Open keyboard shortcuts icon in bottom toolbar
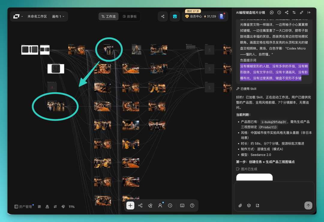 [182, 206]
